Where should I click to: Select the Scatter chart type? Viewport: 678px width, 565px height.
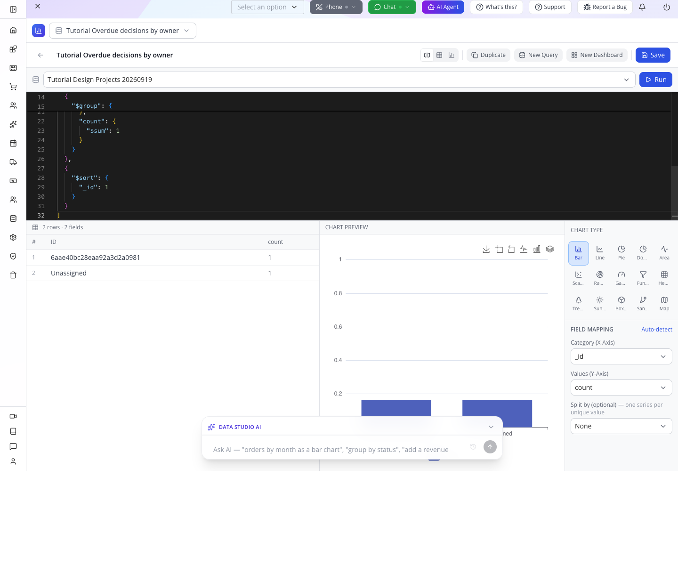[x=578, y=278]
